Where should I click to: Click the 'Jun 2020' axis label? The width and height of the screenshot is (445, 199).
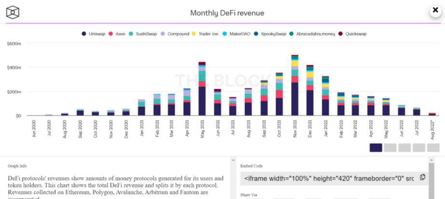click(34, 129)
